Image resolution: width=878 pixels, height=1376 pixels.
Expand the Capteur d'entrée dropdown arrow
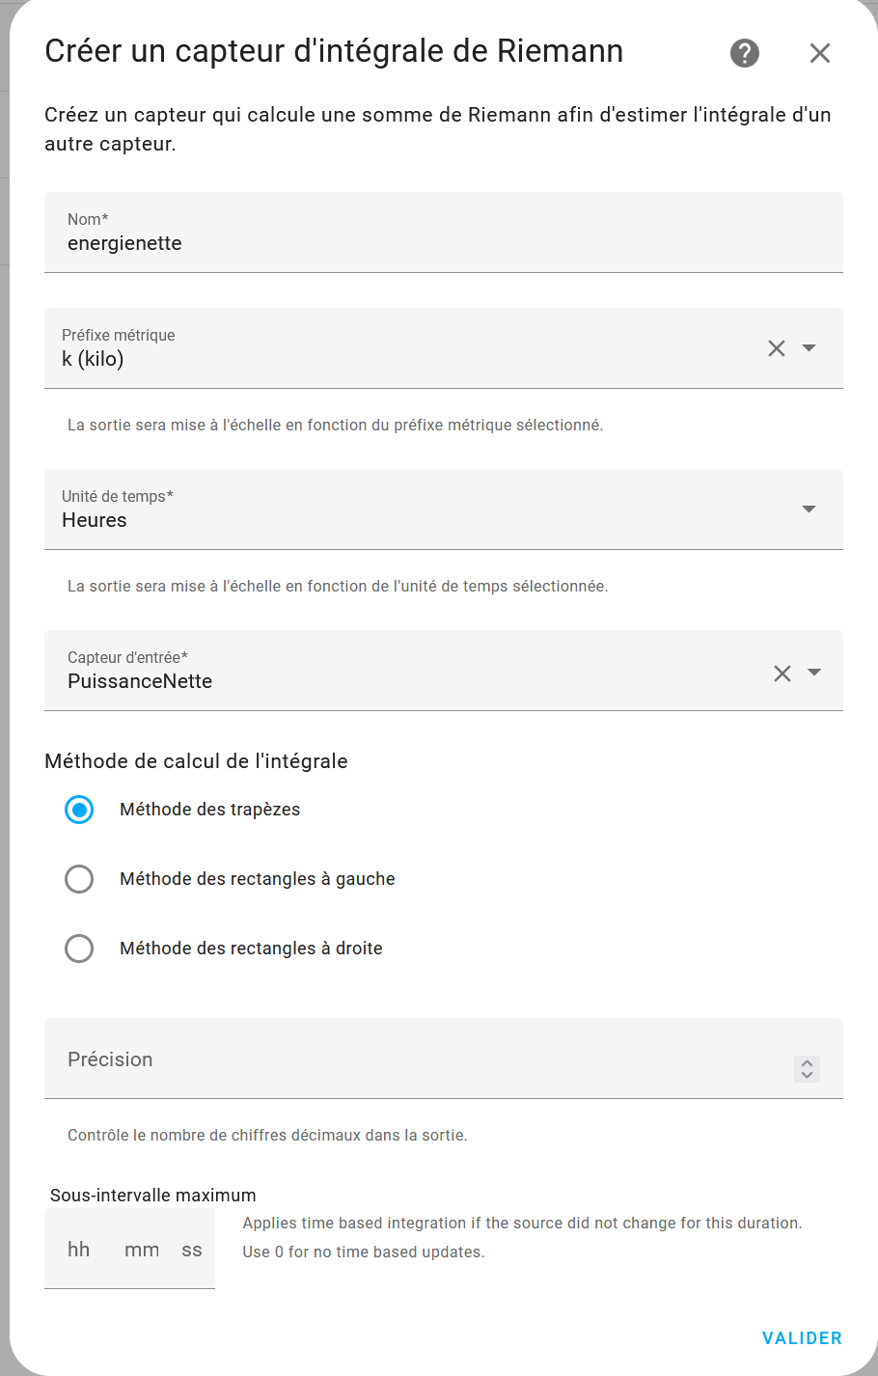814,673
